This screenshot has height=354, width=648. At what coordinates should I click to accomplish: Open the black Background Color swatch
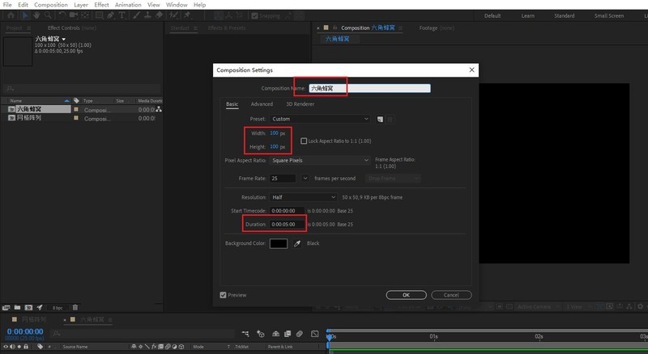point(279,243)
